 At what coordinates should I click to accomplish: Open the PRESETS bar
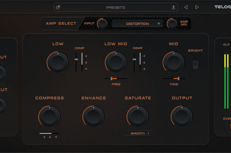[116, 7]
